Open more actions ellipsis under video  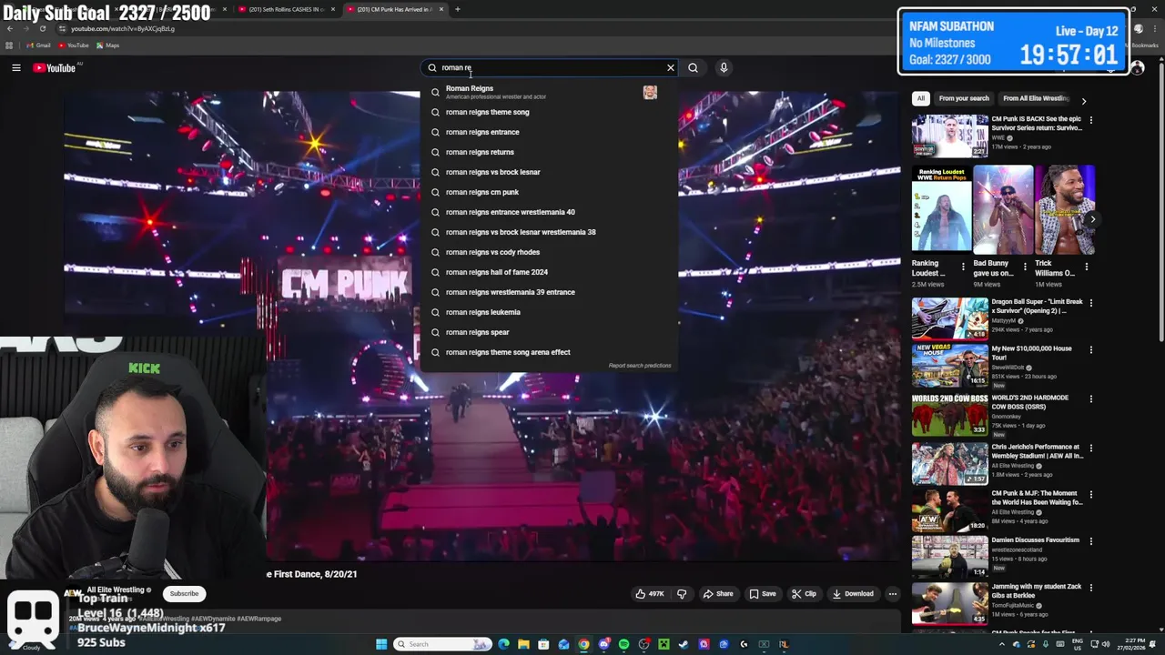point(892,594)
